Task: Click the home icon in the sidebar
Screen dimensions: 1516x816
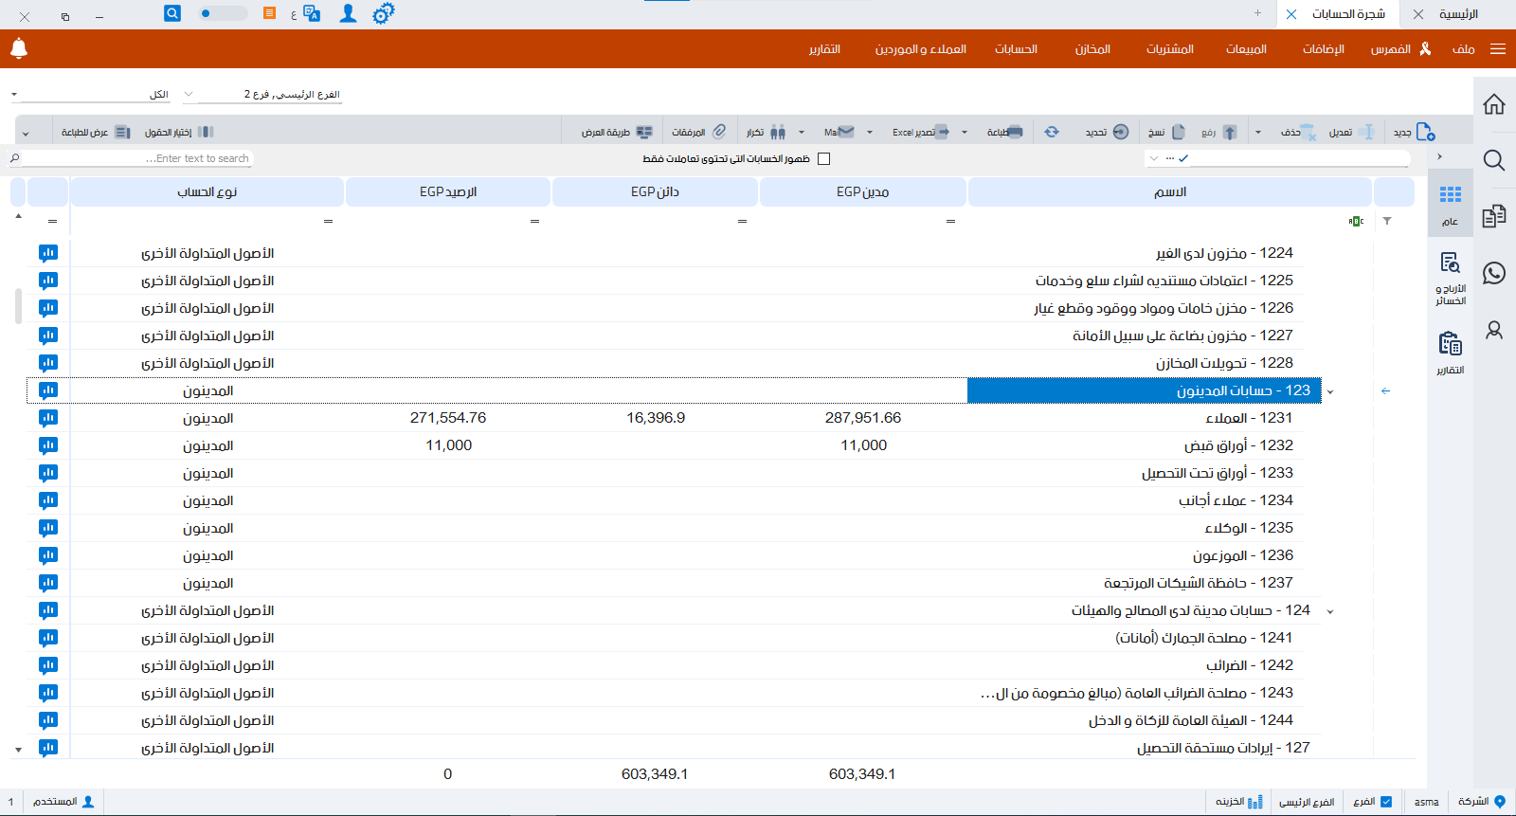Action: (x=1494, y=104)
